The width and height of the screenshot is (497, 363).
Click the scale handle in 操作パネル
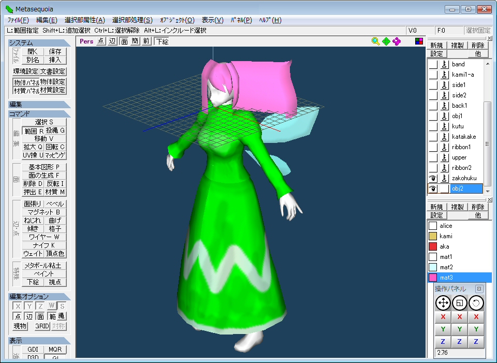(460, 303)
